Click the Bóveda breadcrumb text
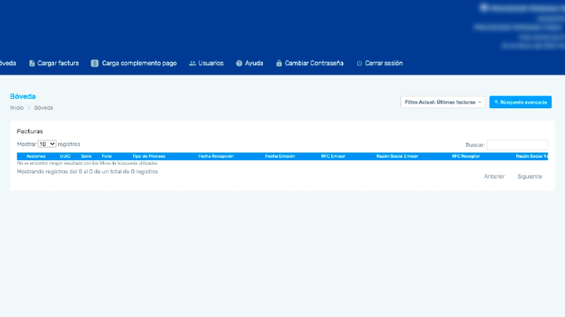Screen dimensions: 565x317 (x=43, y=107)
